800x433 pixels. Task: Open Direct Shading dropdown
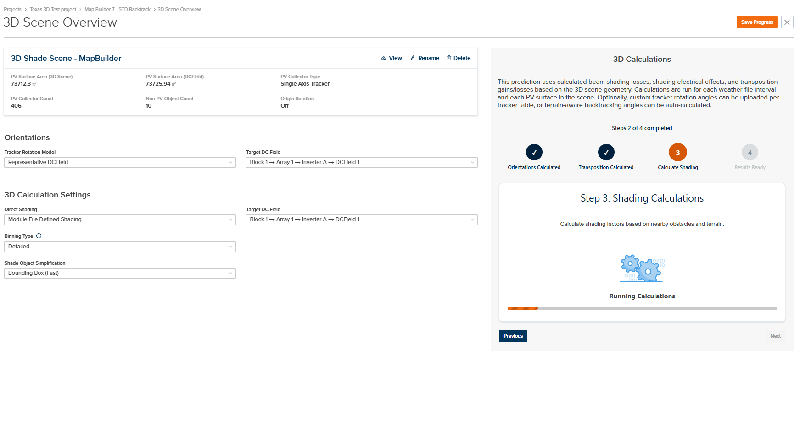coord(120,219)
